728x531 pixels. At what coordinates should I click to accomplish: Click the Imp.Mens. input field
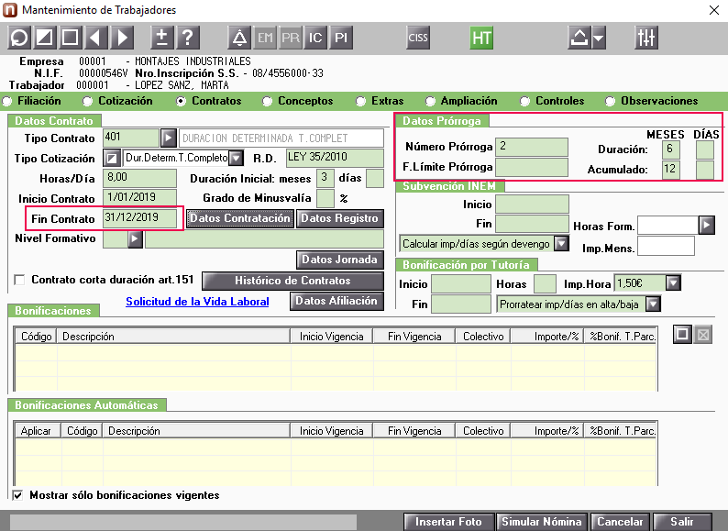click(666, 246)
